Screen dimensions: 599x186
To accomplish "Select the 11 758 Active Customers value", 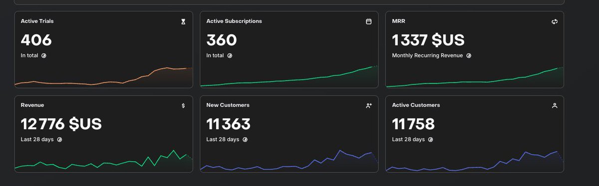I will (413, 124).
